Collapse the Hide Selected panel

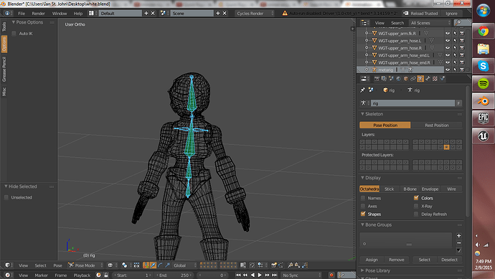click(x=6, y=186)
